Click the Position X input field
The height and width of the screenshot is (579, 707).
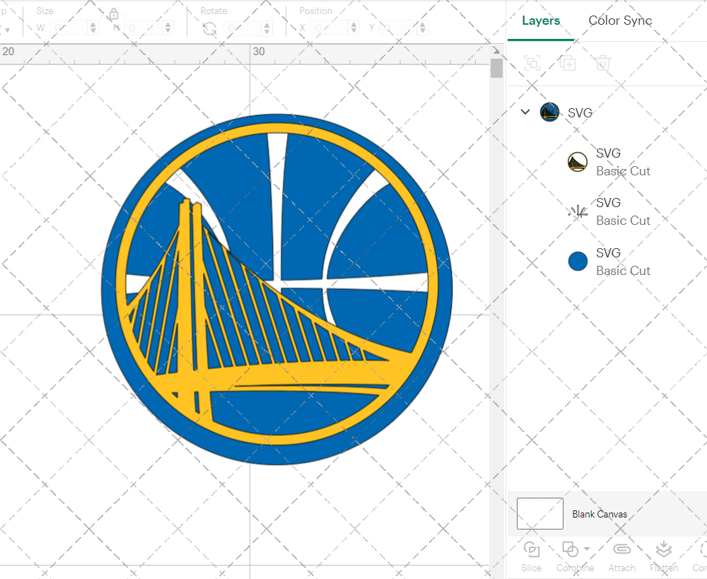click(x=329, y=28)
